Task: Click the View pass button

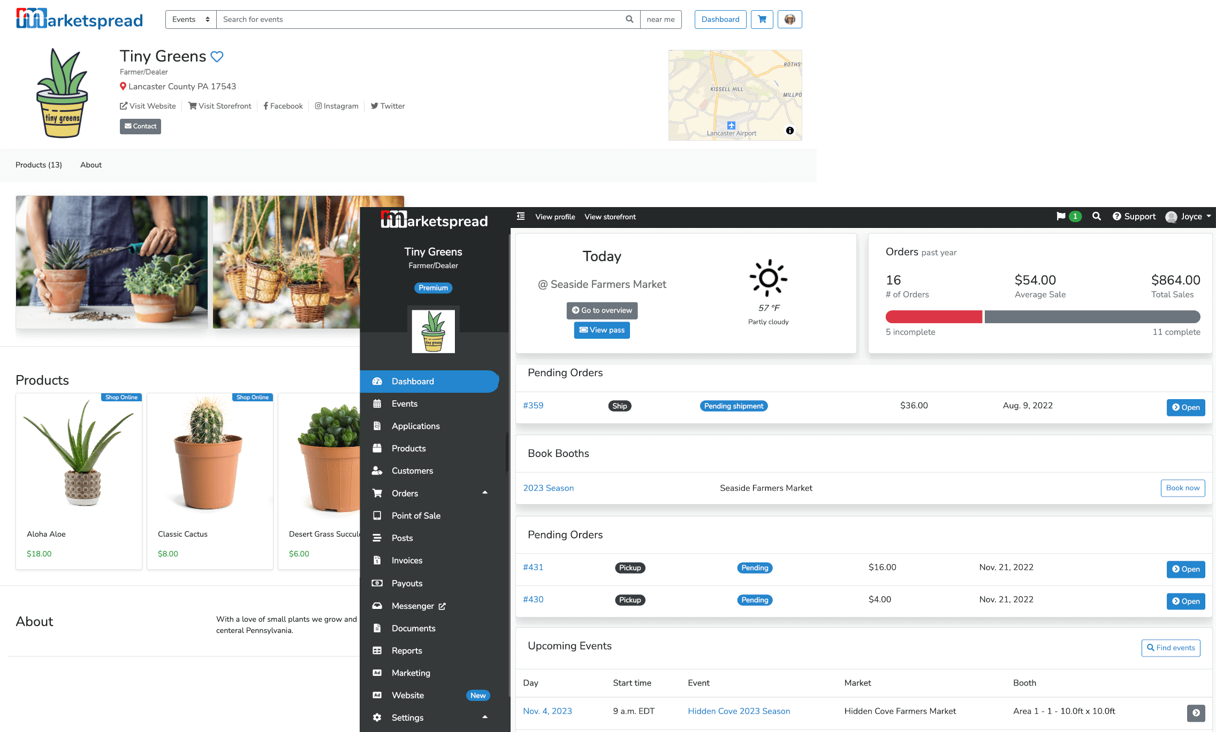Action: pyautogui.click(x=602, y=330)
